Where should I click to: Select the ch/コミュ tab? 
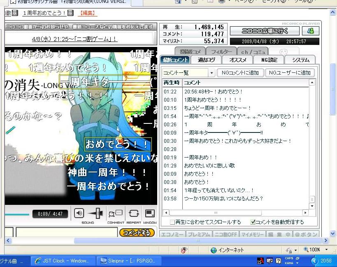point(253,52)
